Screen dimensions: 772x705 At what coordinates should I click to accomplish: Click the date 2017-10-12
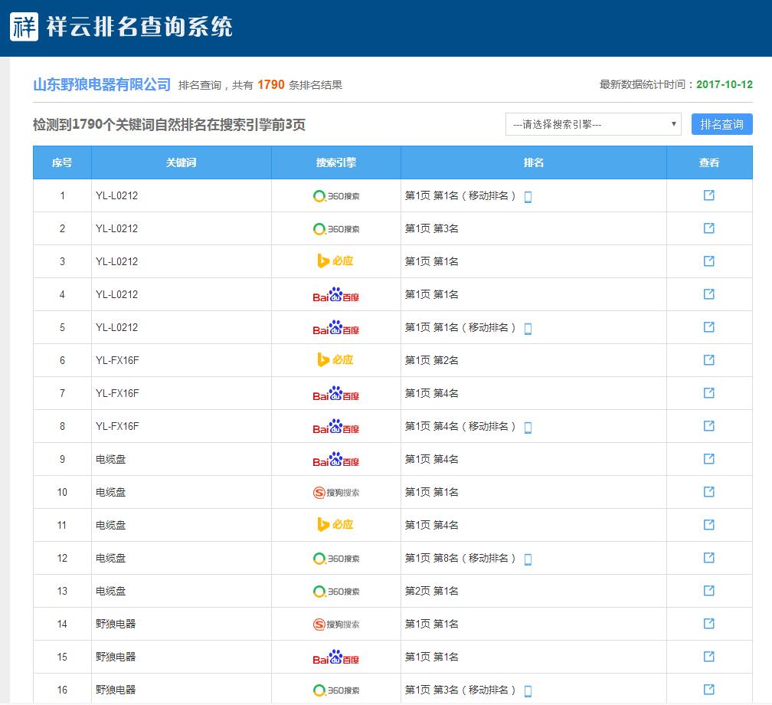click(725, 84)
